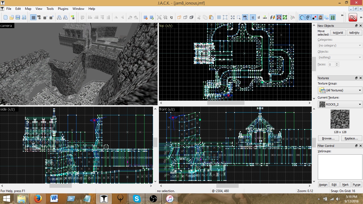Open the Categories dropdown
The image size is (363, 204).
(340, 45)
